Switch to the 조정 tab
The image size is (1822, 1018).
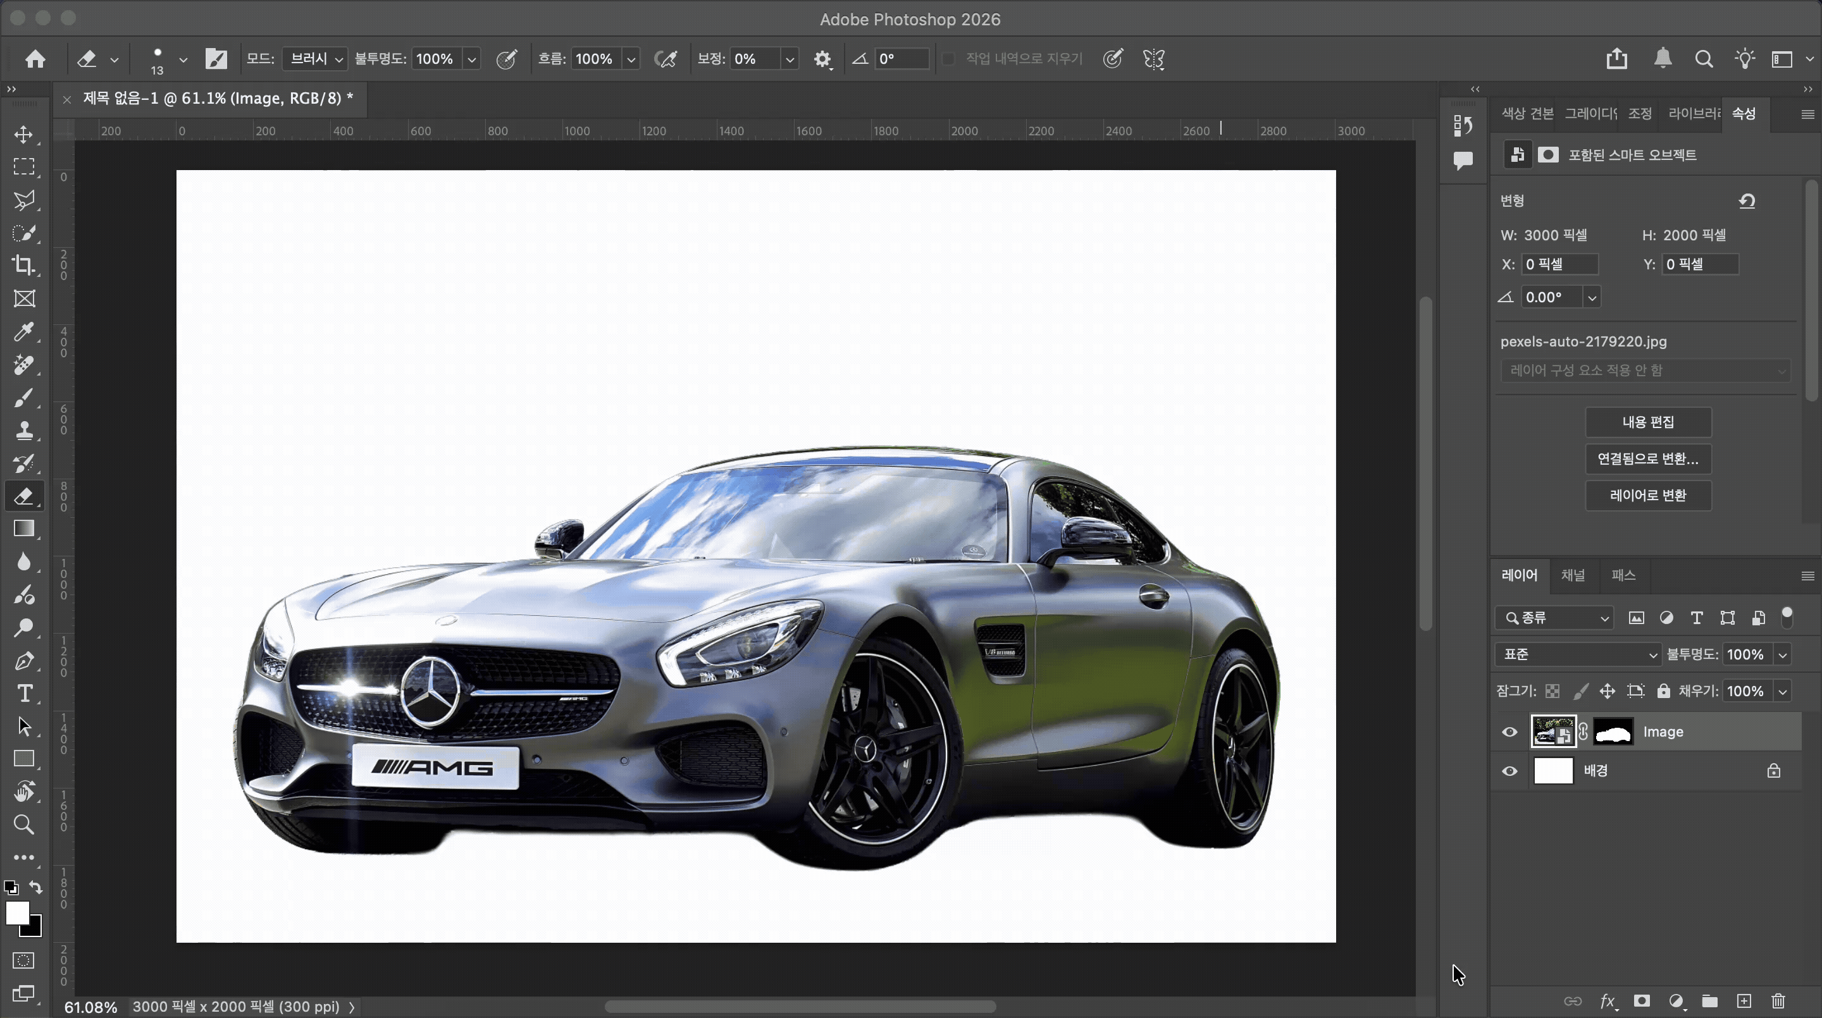point(1640,114)
